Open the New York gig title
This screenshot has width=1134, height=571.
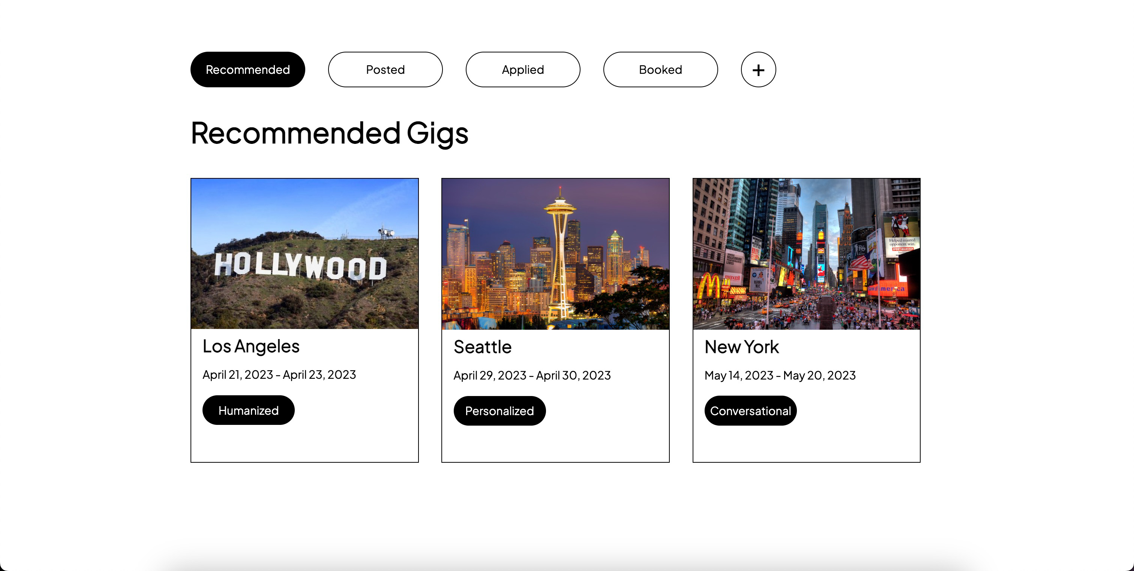(x=741, y=347)
